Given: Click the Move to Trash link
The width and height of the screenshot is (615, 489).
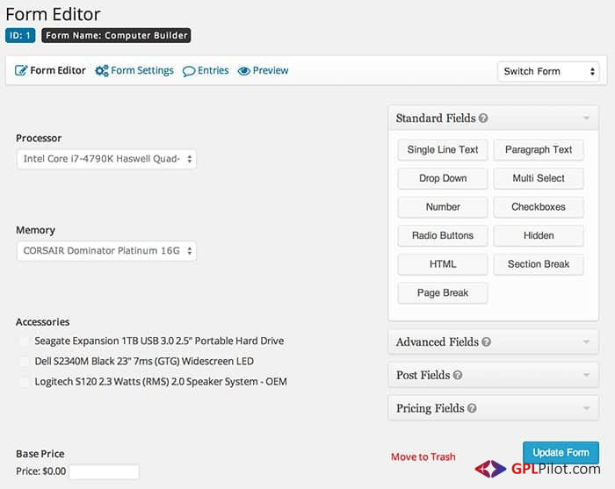Looking at the screenshot, I should pos(423,457).
